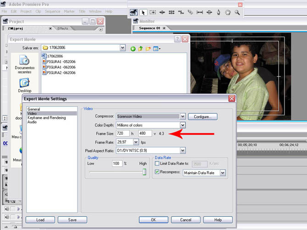Select Keyframe and Rendering category
Image resolution: width=307 pixels, height=230 pixels.
pyautogui.click(x=46, y=118)
